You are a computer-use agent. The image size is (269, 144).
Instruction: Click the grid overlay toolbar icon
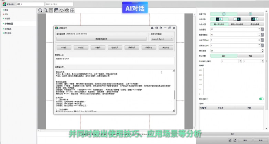point(72,10)
